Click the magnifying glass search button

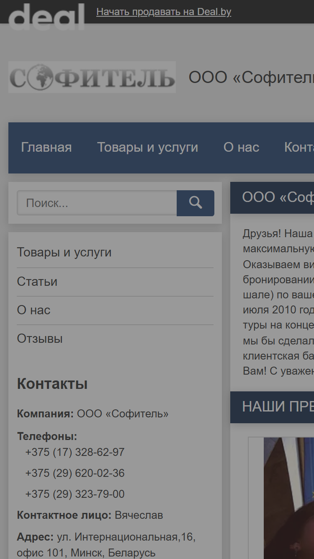pos(196,203)
